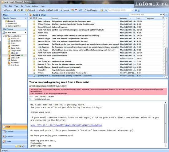Click the Deleted Items folder icon

tap(9, 41)
